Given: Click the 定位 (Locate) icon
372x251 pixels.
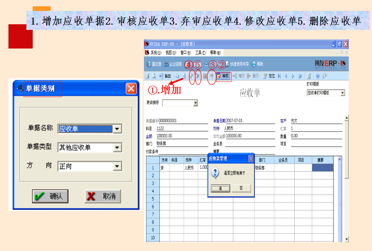Looking at the screenshot, I should tap(269, 76).
